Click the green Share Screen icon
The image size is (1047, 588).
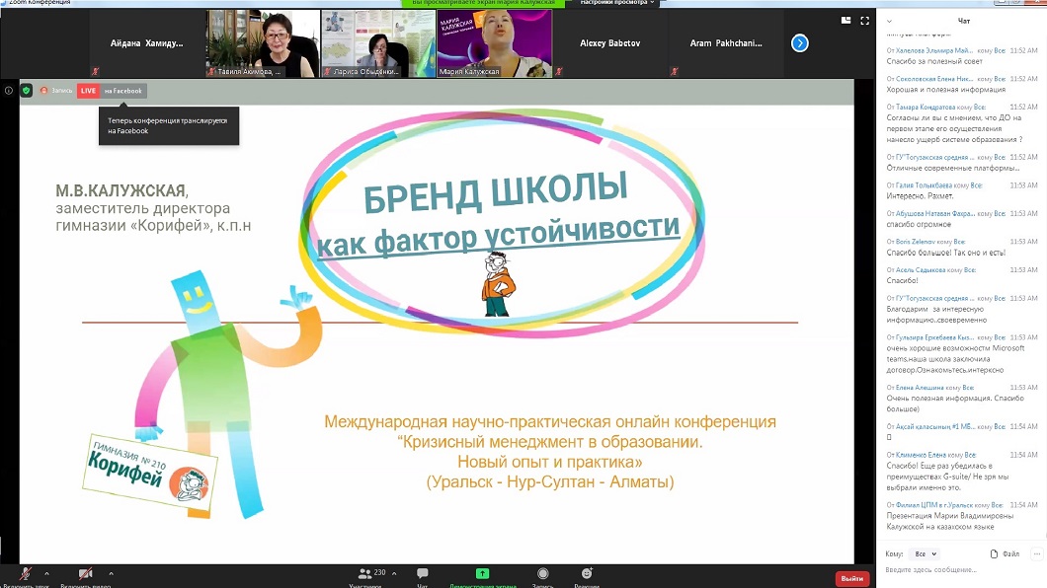click(482, 573)
